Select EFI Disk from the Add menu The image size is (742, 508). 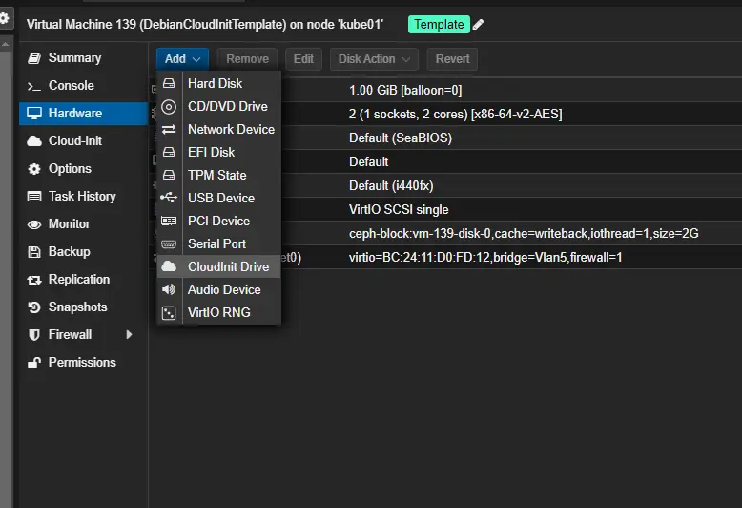211,153
